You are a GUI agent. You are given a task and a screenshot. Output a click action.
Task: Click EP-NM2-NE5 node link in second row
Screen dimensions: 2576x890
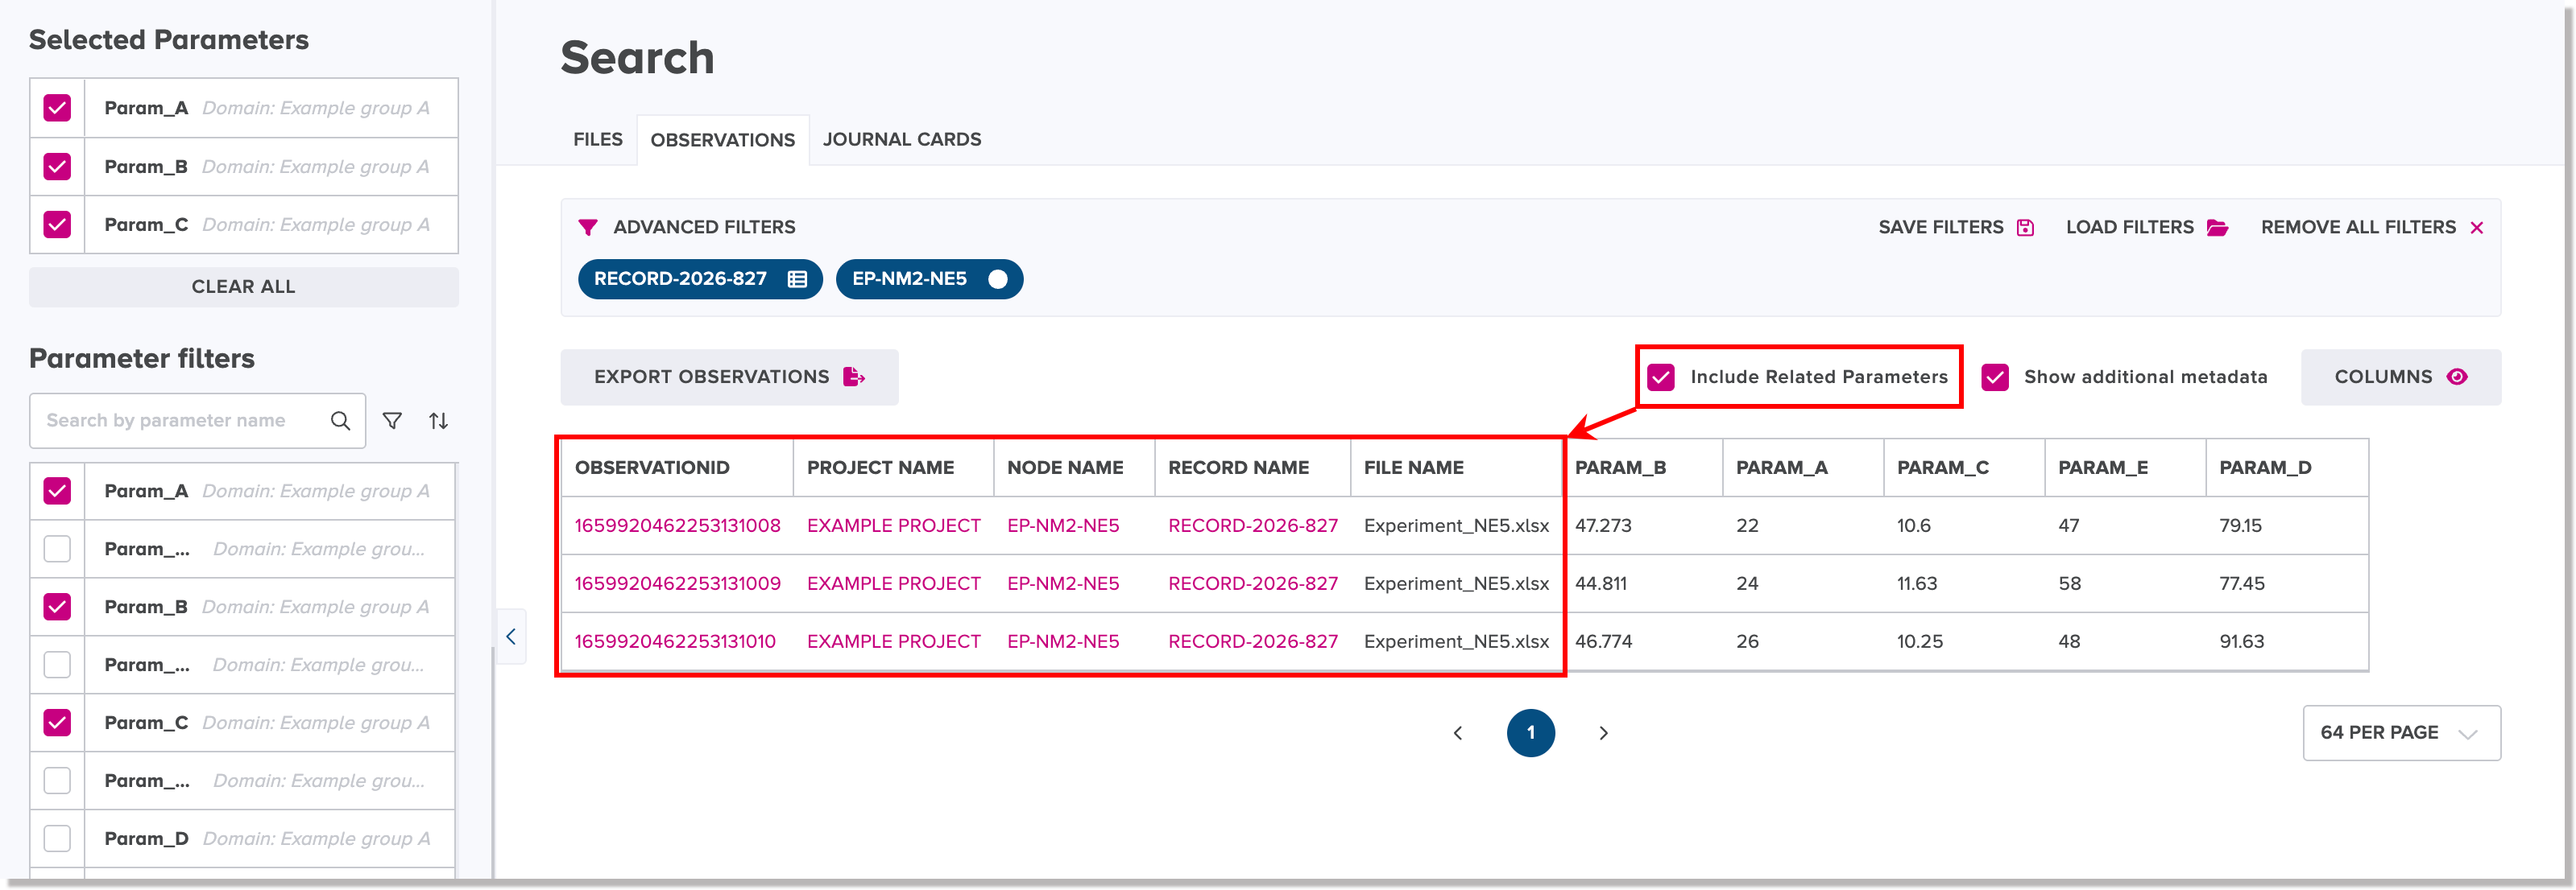click(x=1063, y=583)
